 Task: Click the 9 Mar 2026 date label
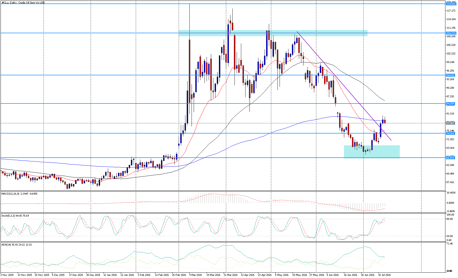(195, 275)
